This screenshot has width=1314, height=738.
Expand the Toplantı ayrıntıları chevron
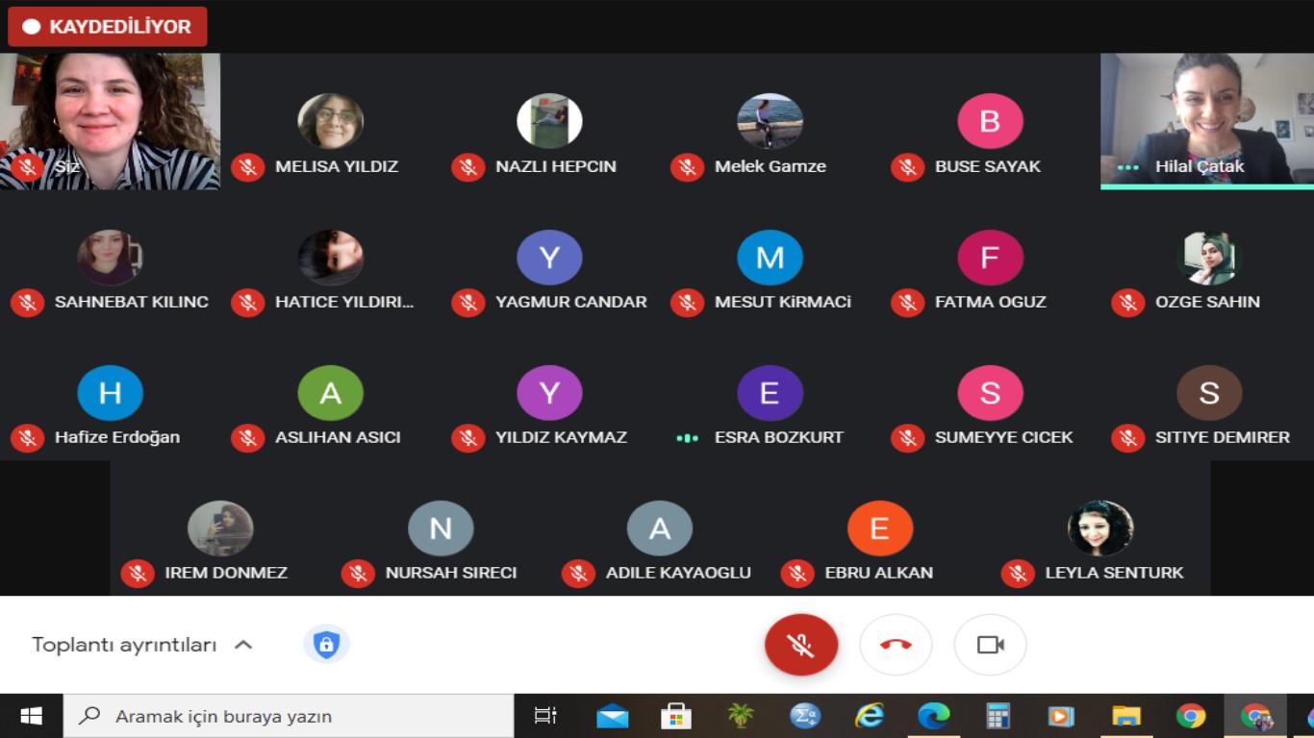click(243, 645)
